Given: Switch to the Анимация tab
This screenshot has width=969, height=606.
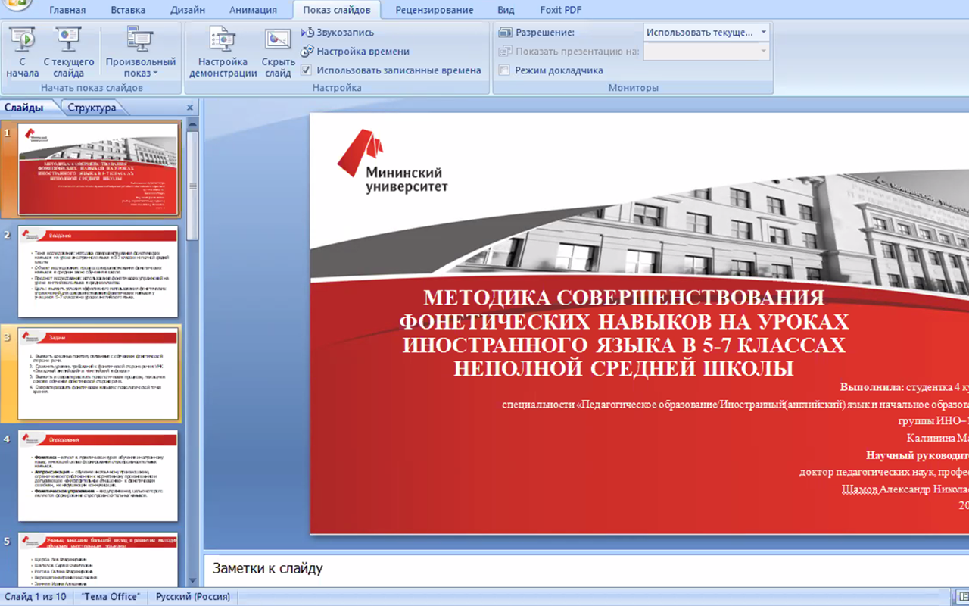Looking at the screenshot, I should point(252,10).
